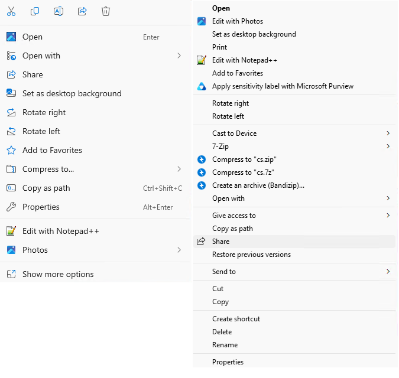This screenshot has height=378, width=399.
Task: Expand the Photos submenu chevron
Action: [x=179, y=250]
